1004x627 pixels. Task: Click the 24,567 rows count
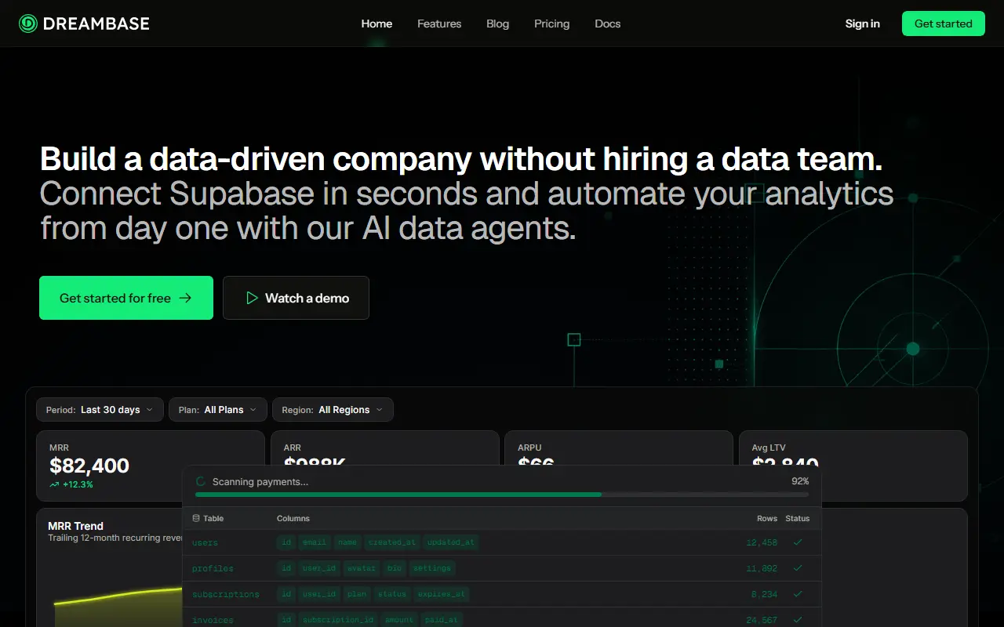click(762, 620)
